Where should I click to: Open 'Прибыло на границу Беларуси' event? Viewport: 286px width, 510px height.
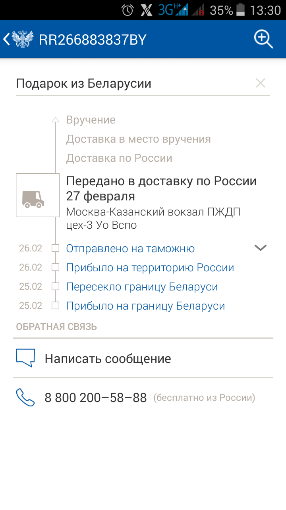coord(145,306)
